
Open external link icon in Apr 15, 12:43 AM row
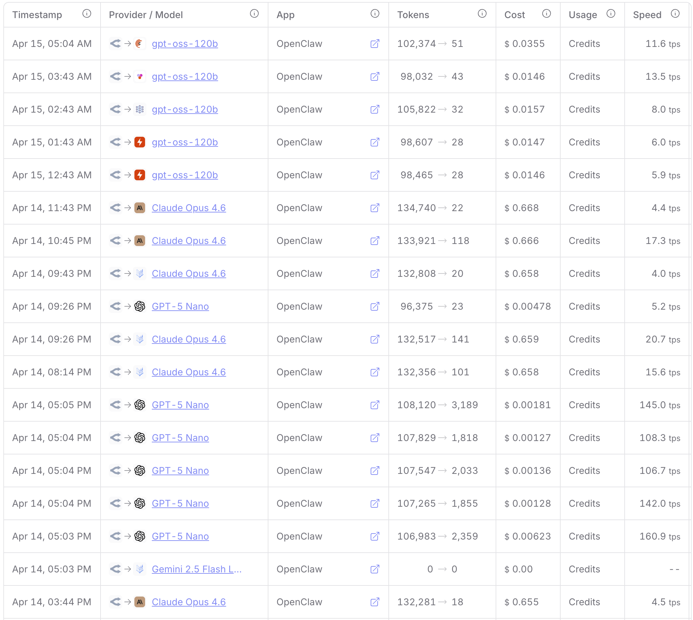(x=375, y=175)
